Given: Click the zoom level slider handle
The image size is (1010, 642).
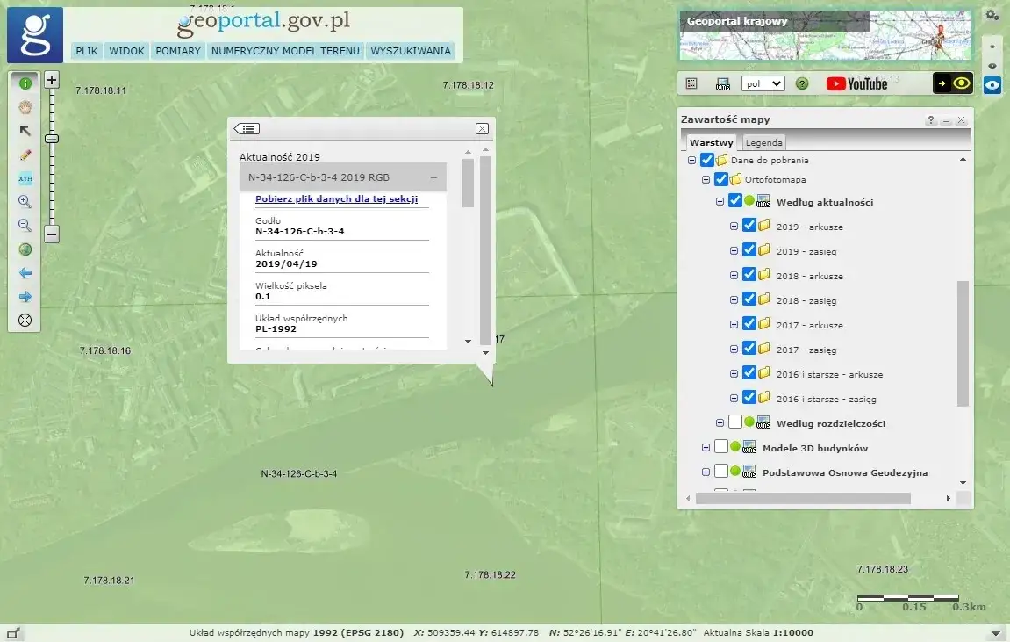Looking at the screenshot, I should (x=52, y=138).
